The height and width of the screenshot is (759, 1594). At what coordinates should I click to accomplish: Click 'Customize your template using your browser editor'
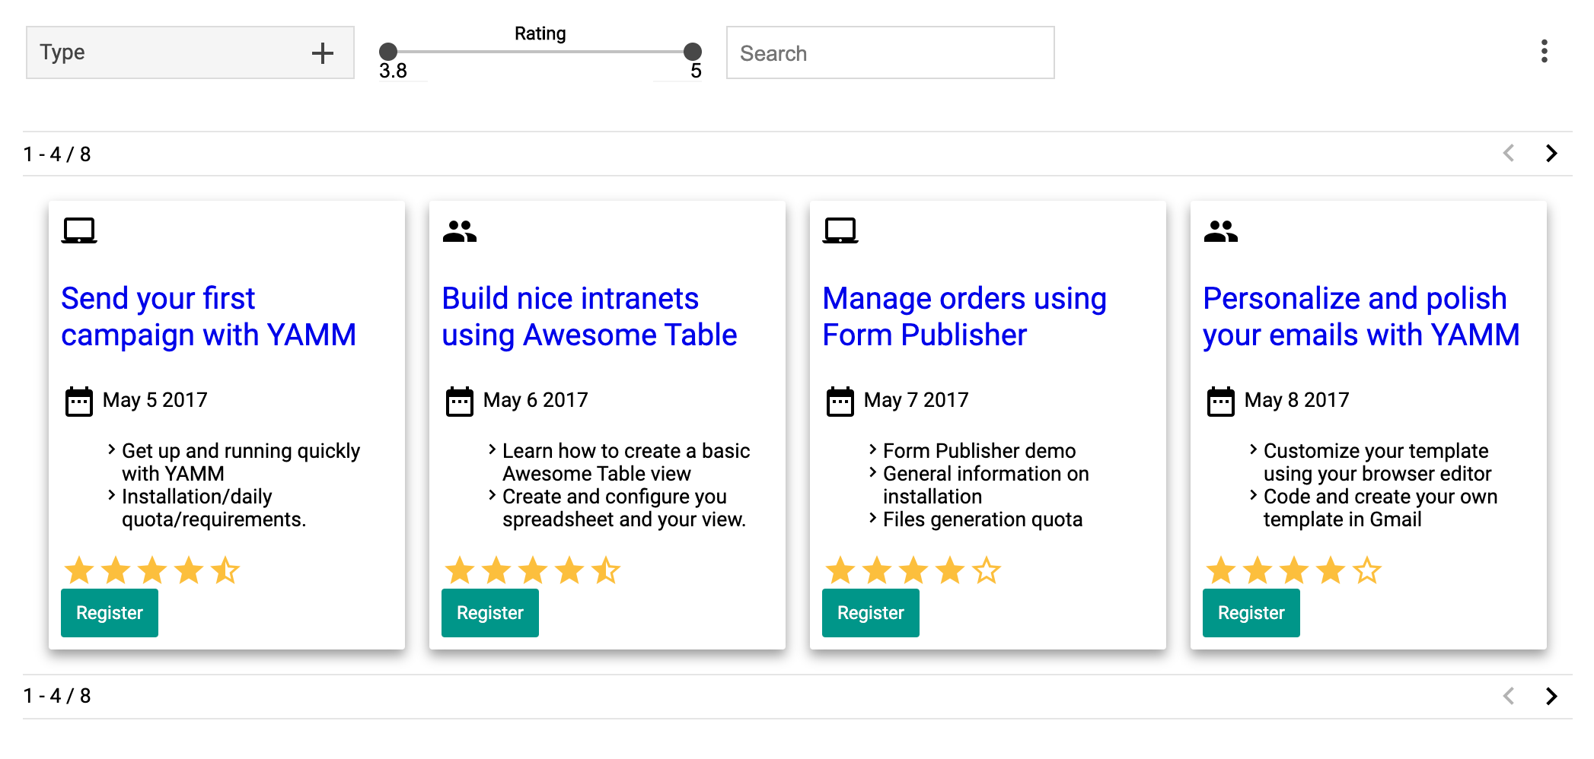point(1377,462)
